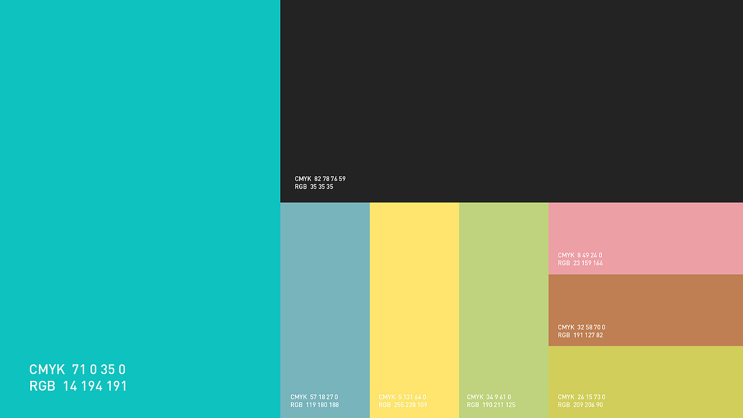Select the light green color swatch

click(504, 310)
